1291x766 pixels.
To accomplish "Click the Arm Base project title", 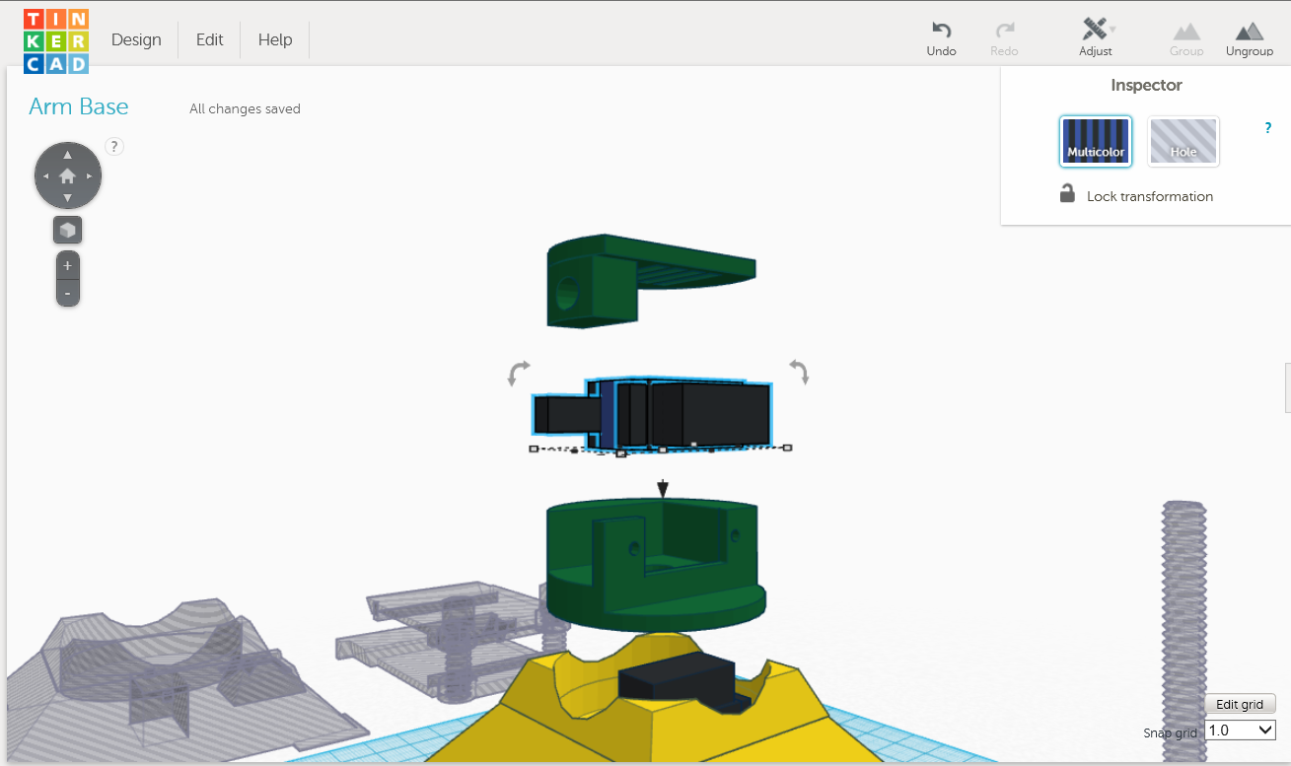I will coord(79,107).
